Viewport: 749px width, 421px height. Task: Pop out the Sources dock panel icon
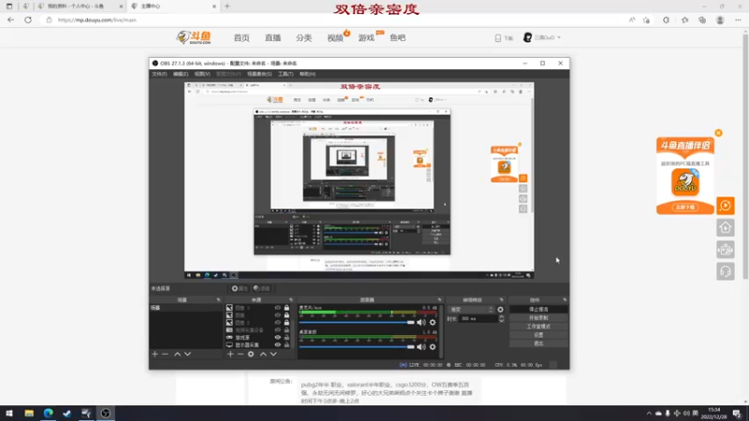[290, 299]
